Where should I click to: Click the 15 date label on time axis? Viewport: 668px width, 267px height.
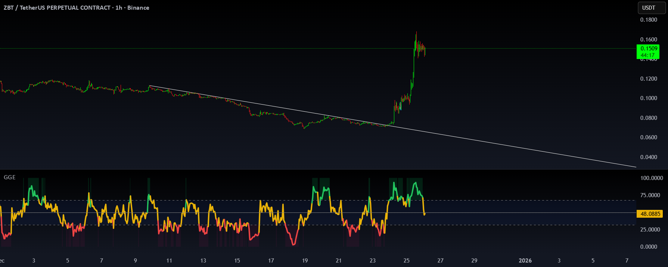tap(237, 261)
